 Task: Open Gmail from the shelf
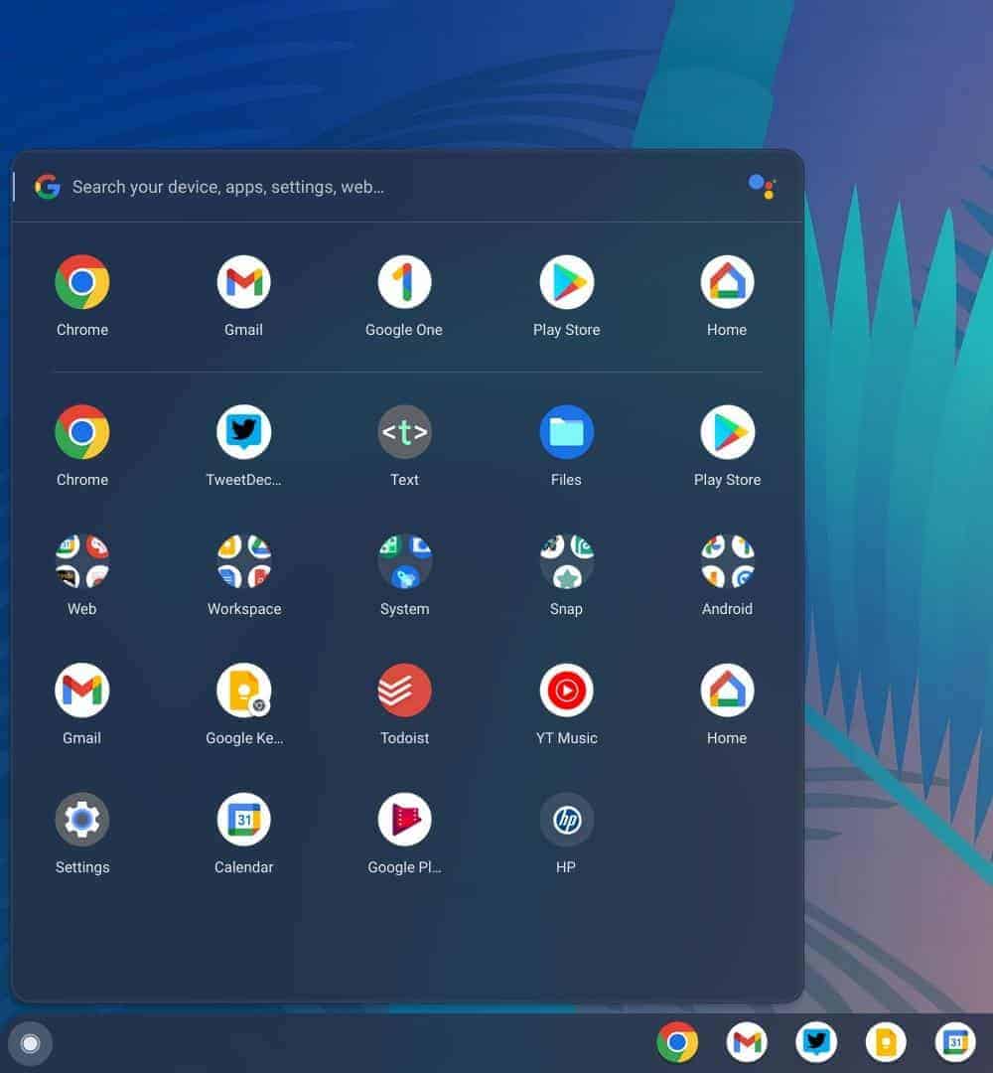[x=747, y=1042]
